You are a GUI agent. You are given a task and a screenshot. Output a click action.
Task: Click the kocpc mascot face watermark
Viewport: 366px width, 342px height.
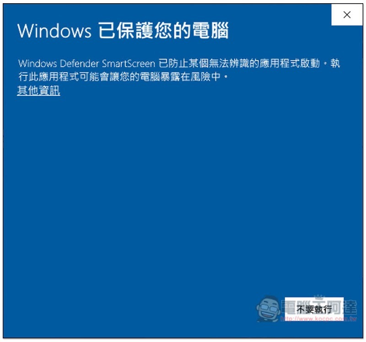coord(269,309)
